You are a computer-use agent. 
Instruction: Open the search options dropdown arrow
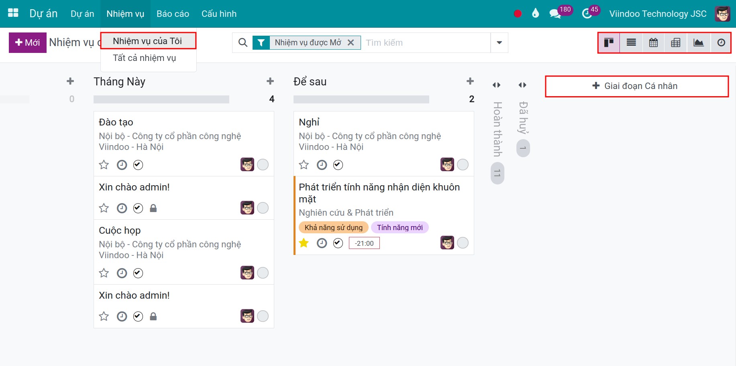(499, 42)
